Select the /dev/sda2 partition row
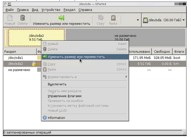Viewport: 191px width, 138px height. (95, 64)
